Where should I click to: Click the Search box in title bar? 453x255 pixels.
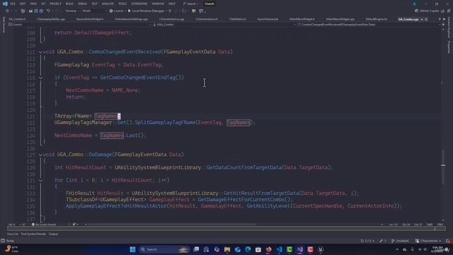coord(190,4)
